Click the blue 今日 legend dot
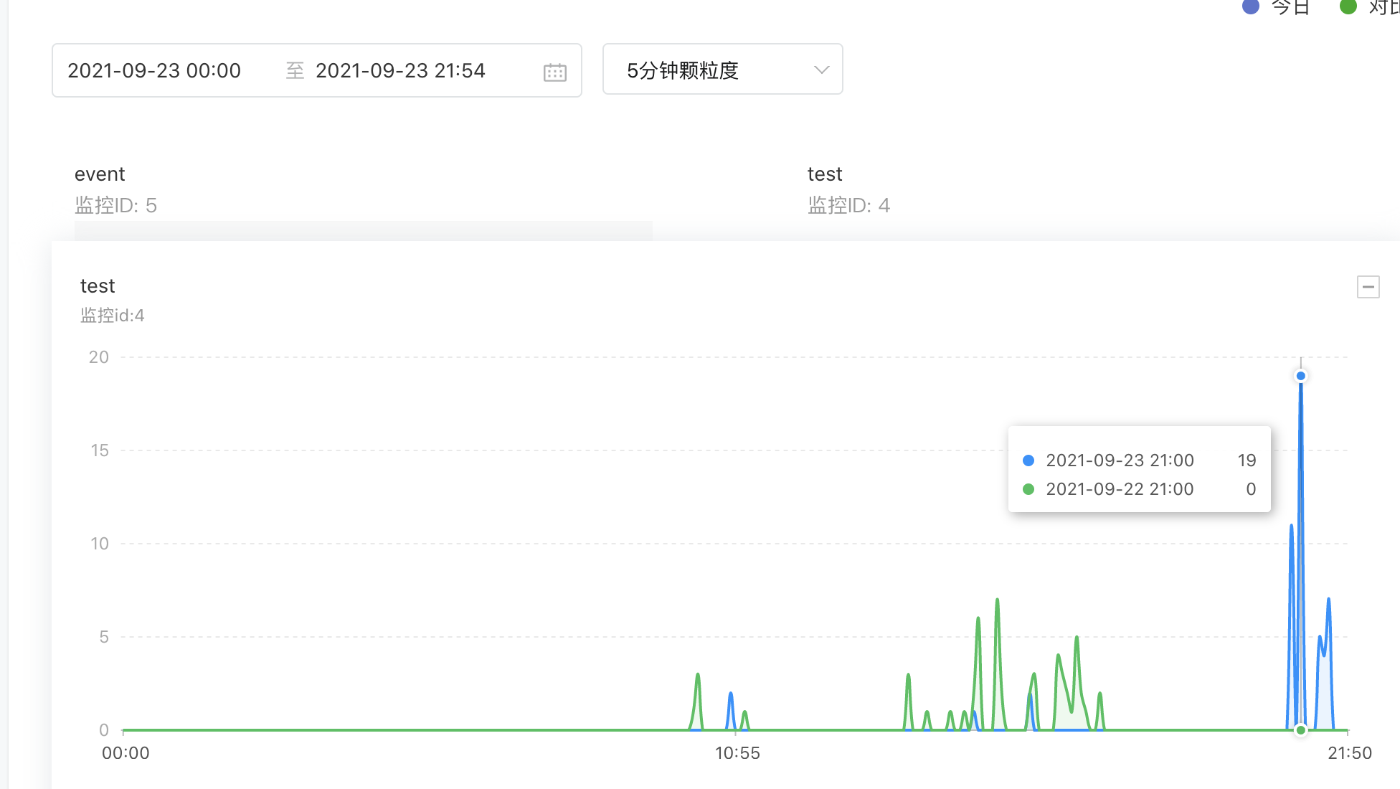 click(x=1251, y=7)
